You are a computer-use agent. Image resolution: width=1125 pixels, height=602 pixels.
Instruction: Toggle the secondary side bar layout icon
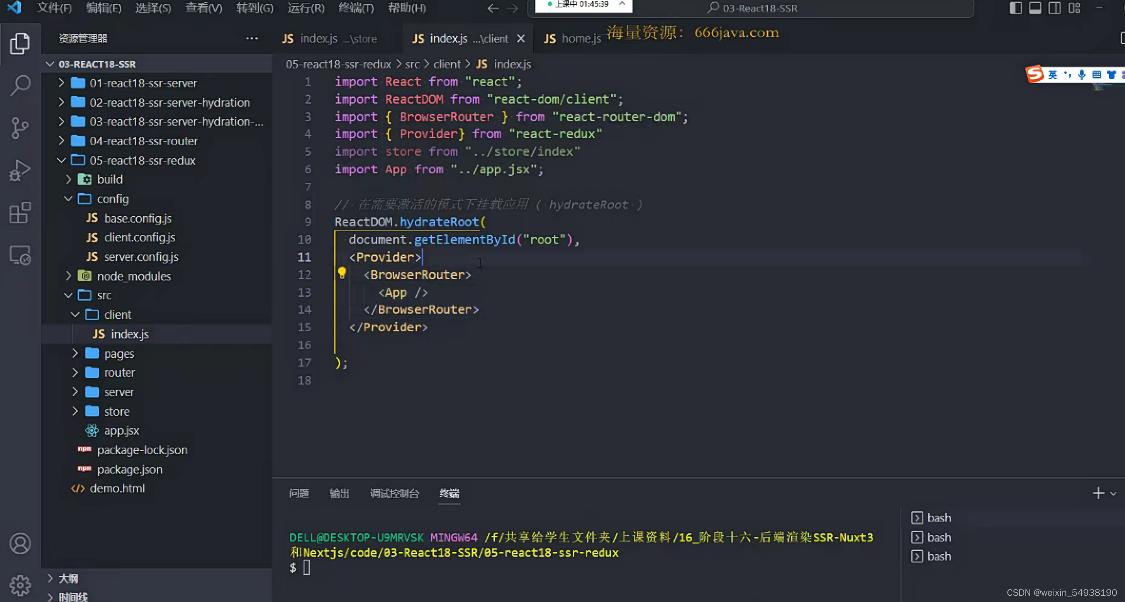[x=1055, y=8]
